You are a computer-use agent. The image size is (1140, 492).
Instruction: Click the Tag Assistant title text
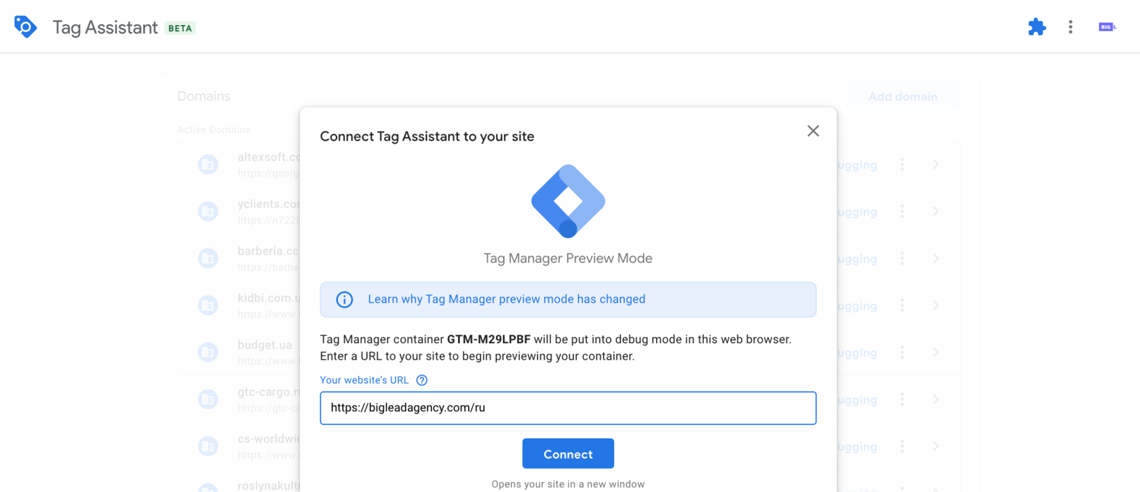click(105, 27)
